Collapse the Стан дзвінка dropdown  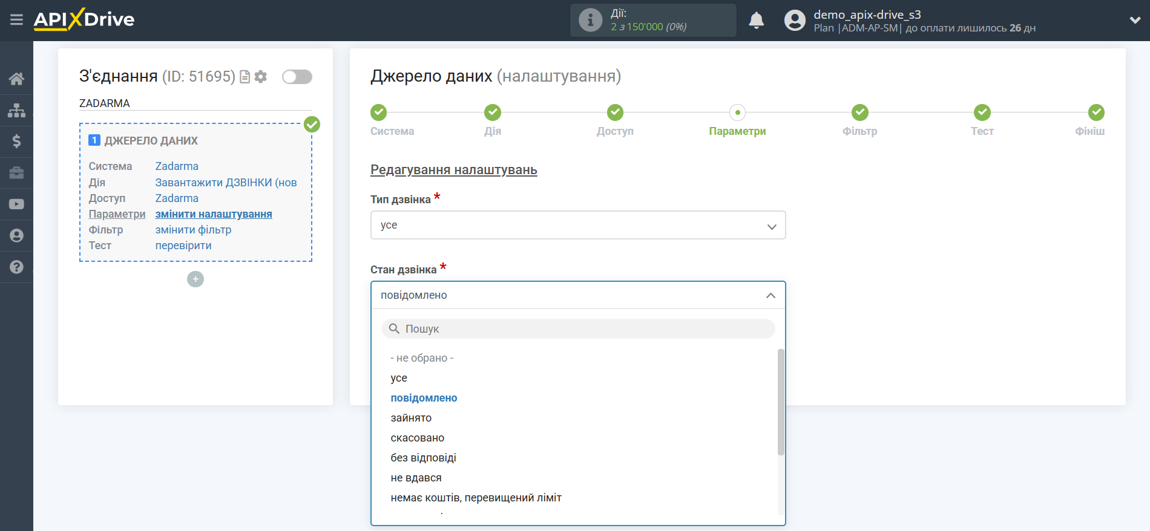coord(578,295)
